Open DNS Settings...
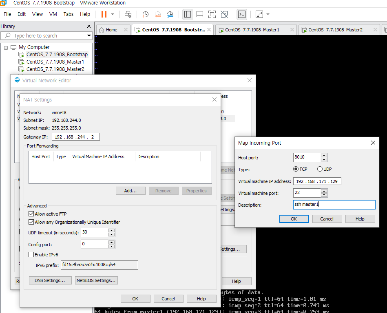The height and width of the screenshot is (313, 387). pos(50,281)
